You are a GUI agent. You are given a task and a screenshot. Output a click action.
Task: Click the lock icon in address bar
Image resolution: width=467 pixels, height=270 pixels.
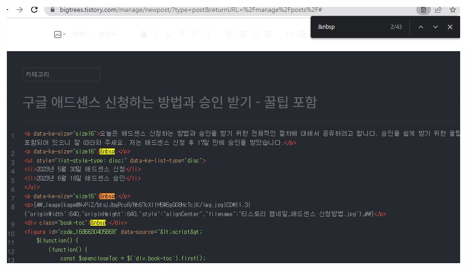pyautogui.click(x=53, y=10)
